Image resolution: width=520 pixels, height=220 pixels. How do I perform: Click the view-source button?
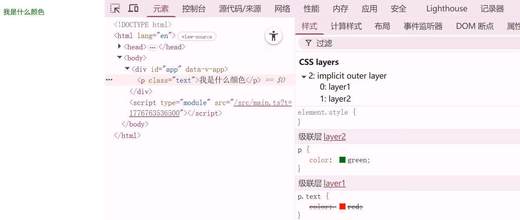coord(197,37)
